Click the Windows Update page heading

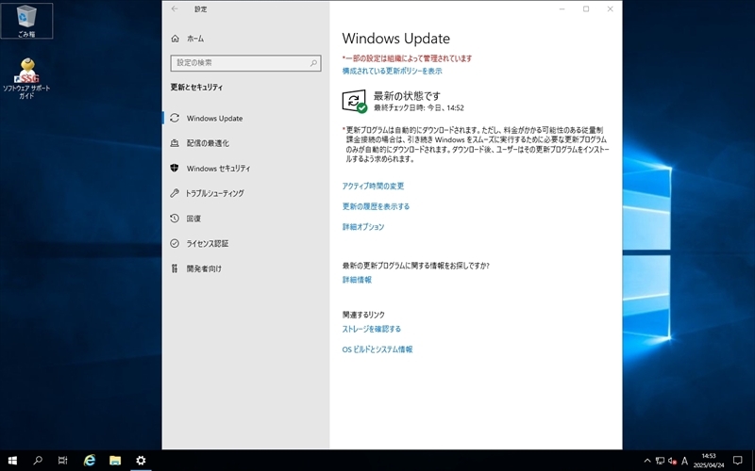[395, 39]
